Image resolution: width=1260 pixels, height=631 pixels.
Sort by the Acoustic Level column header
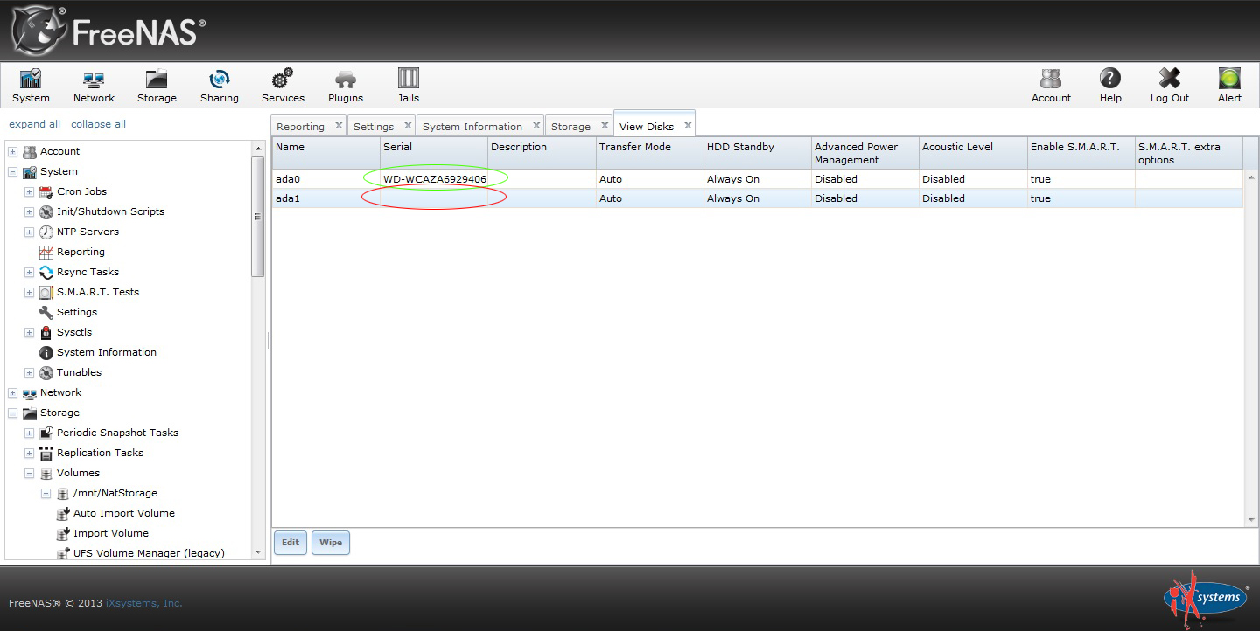(973, 153)
